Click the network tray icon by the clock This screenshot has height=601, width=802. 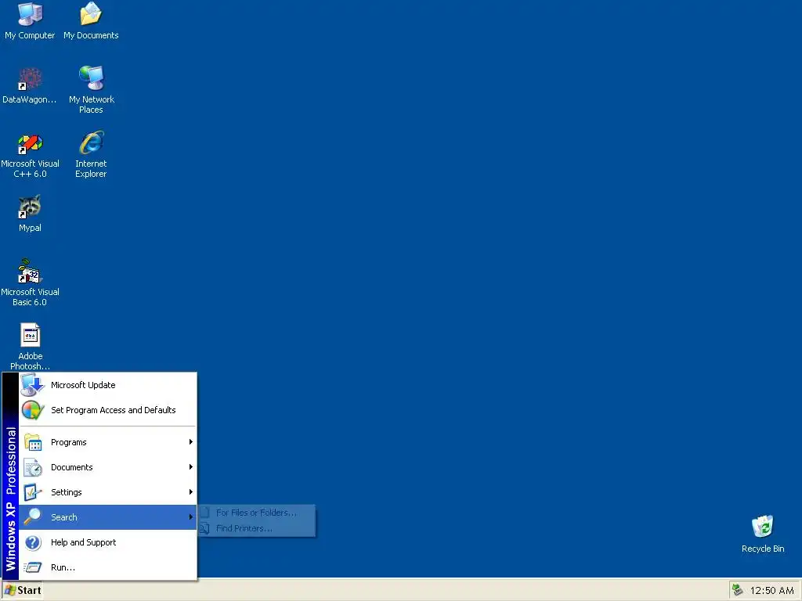coord(737,590)
